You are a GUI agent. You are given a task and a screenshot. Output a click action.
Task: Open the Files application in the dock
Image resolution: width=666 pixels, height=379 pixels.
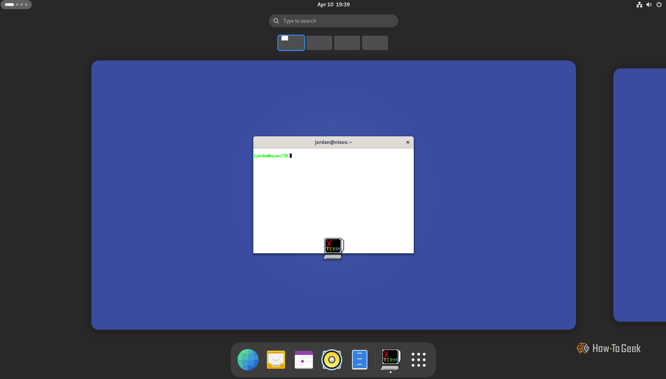coord(359,359)
